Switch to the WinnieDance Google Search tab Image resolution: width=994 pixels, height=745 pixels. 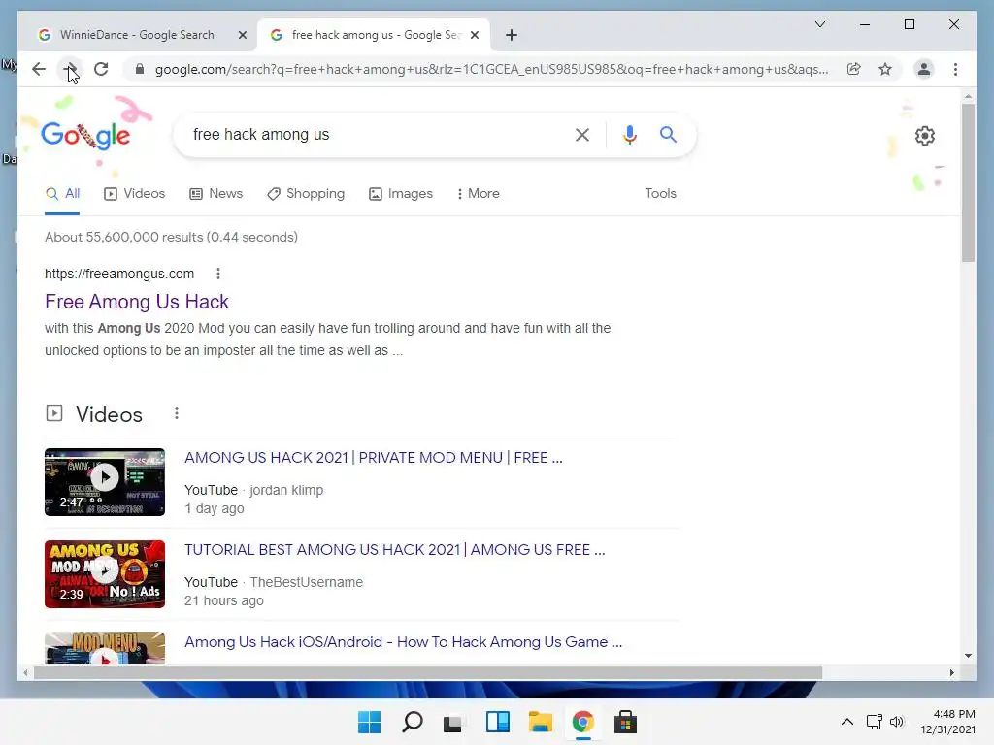(137, 35)
